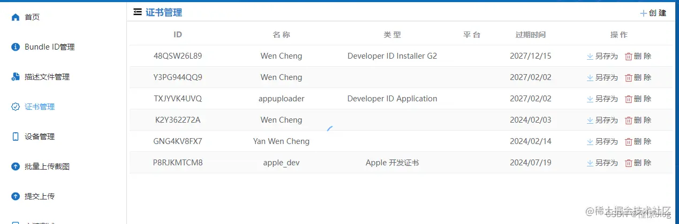Click the 名称 column header

coord(281,35)
